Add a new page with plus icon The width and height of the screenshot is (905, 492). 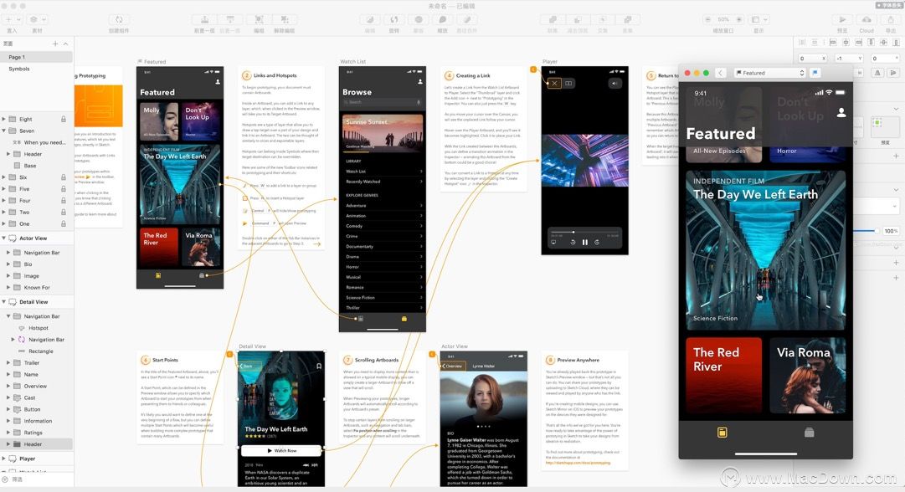pos(55,44)
